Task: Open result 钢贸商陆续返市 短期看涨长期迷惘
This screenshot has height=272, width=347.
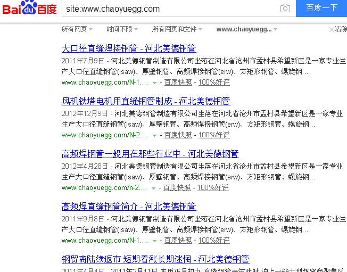Action: (155, 259)
